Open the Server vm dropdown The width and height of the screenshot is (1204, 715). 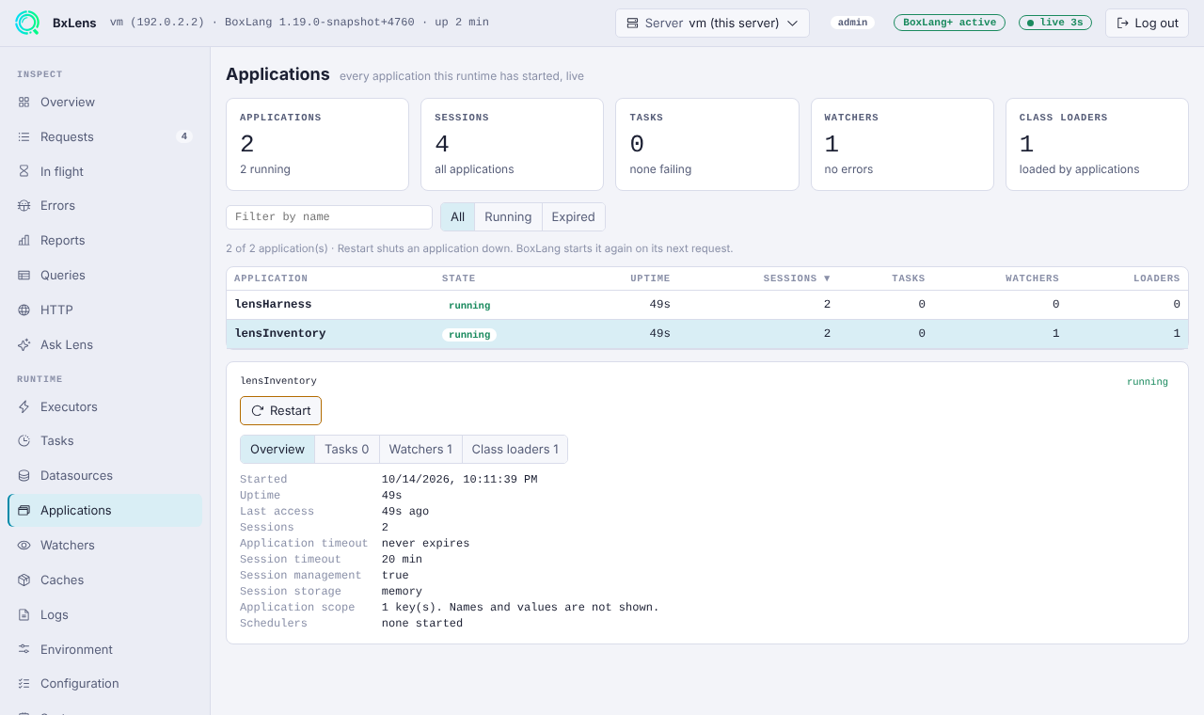pyautogui.click(x=712, y=23)
